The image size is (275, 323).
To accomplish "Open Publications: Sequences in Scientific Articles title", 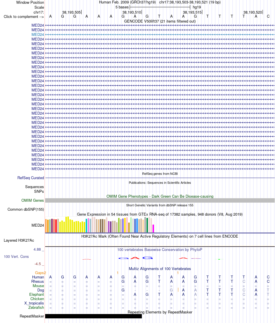I will pyautogui.click(x=160, y=183).
